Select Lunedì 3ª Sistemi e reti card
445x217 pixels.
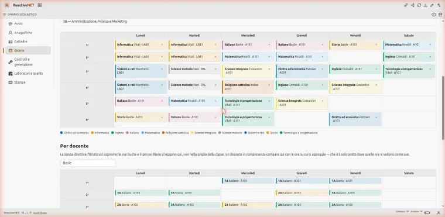click(141, 71)
